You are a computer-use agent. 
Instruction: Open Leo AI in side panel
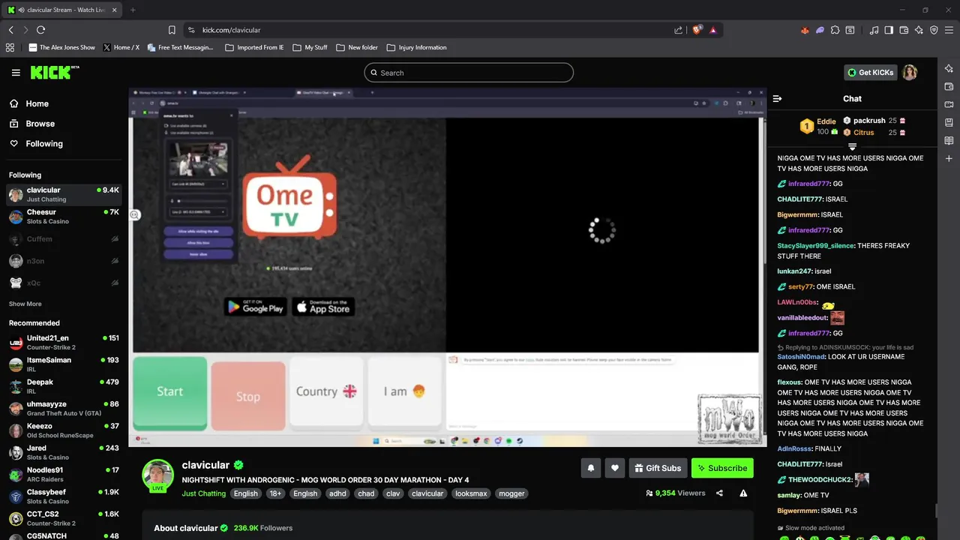tap(949, 68)
